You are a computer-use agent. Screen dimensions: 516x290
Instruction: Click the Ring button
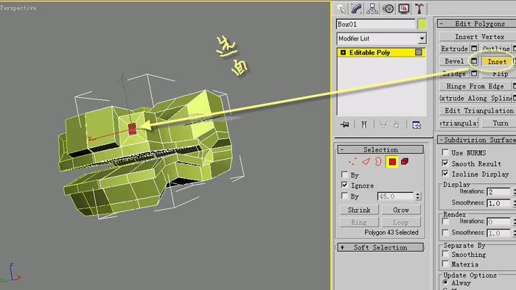click(359, 222)
